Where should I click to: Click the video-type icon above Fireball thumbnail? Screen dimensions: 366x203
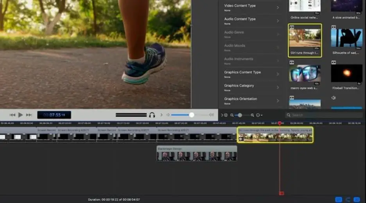pos(334,62)
